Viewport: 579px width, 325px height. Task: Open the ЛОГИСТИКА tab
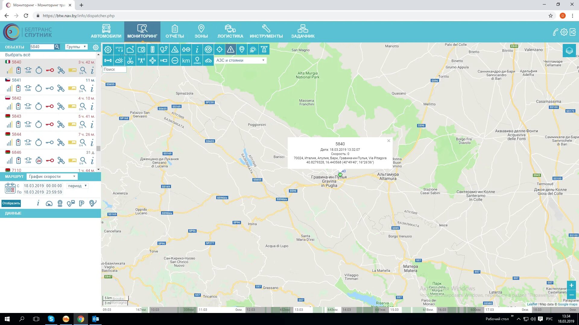point(230,32)
